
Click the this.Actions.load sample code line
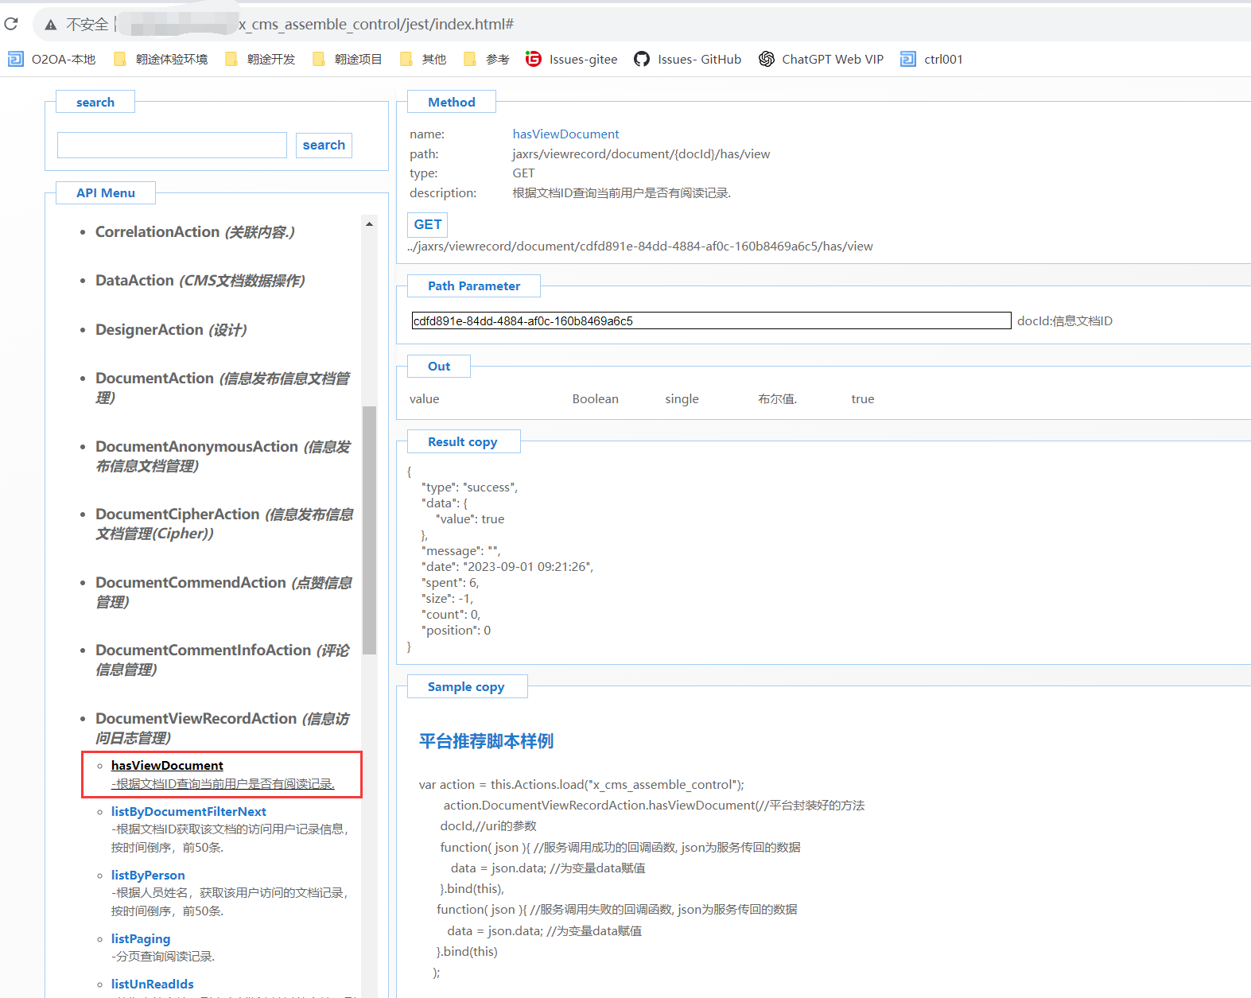(581, 785)
